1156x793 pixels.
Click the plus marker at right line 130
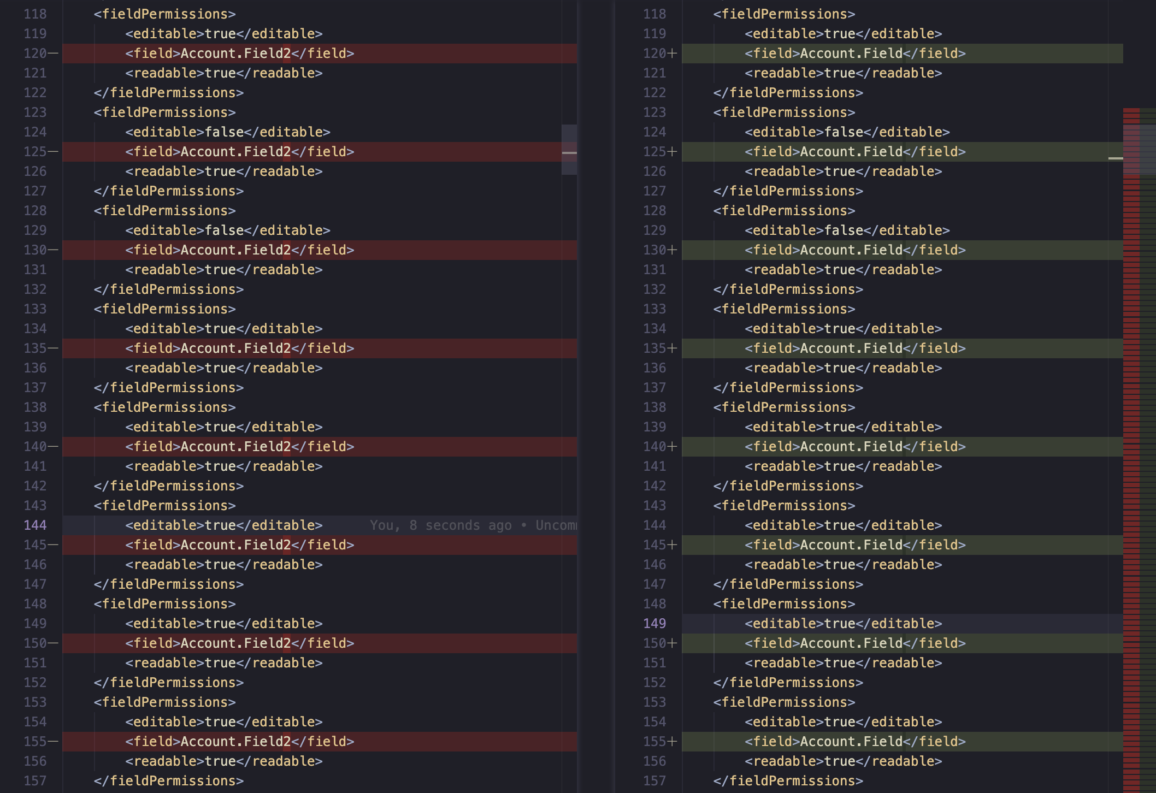(x=673, y=250)
